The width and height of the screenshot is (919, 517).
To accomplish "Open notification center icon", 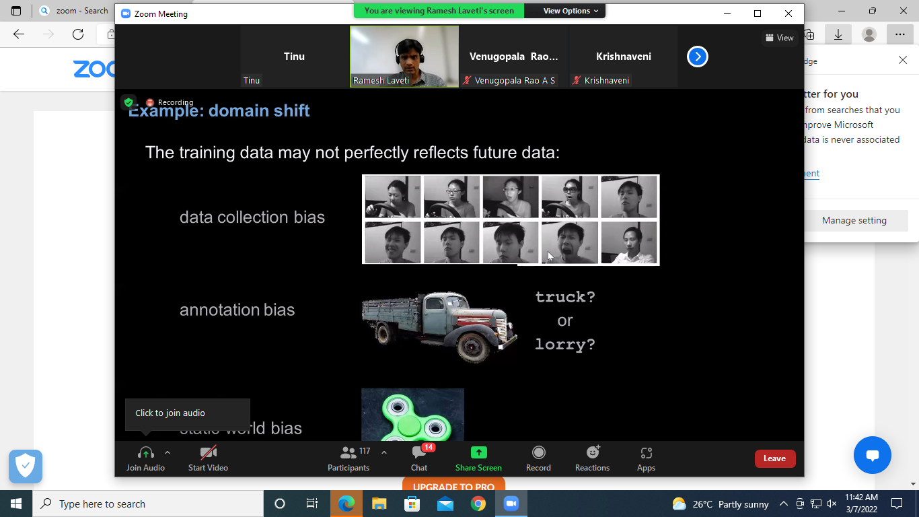I will (x=897, y=504).
